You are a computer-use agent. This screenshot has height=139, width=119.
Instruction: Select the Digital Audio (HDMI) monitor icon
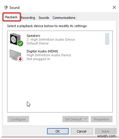(x=16, y=55)
